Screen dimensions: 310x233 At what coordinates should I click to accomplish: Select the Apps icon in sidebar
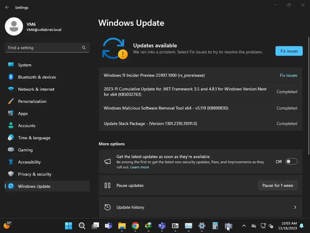pyautogui.click(x=11, y=113)
